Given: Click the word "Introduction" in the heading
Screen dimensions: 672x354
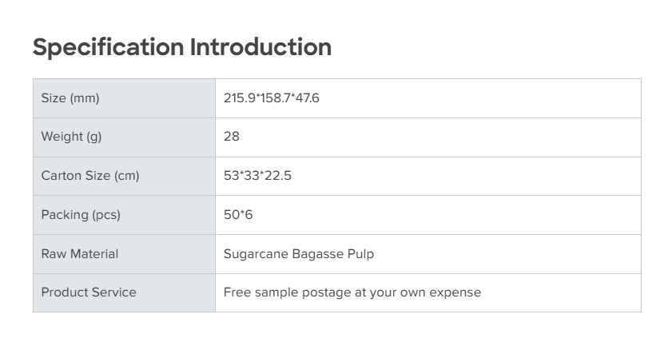Looking at the screenshot, I should pyautogui.click(x=260, y=47).
